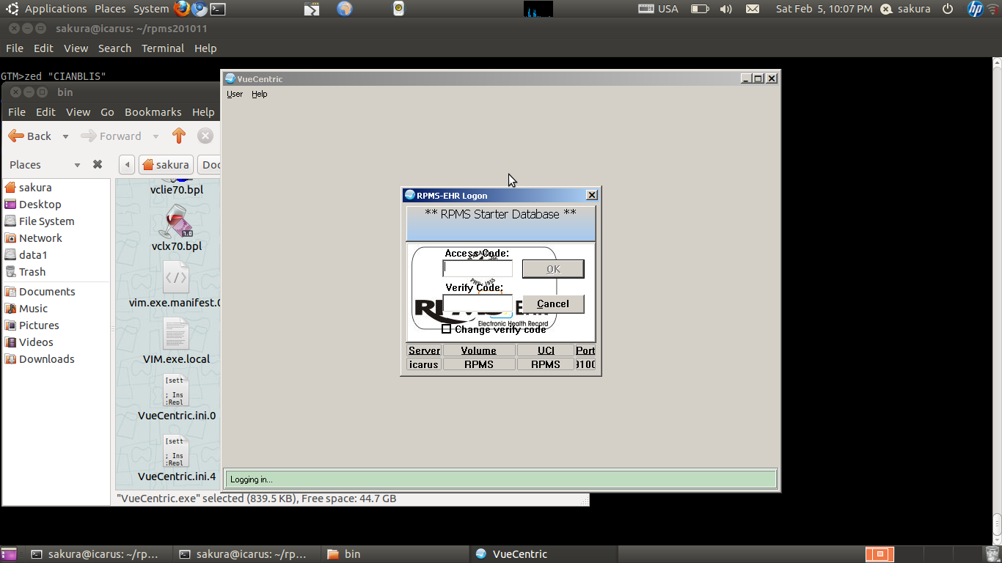
Task: Open the Help menu in VueCentric
Action: [260, 94]
